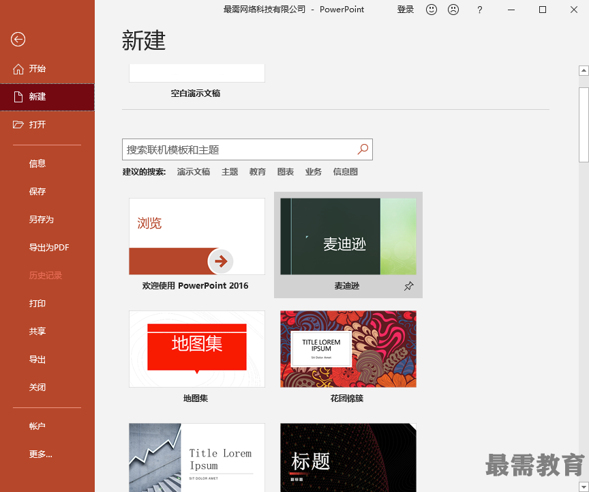Pin the 麦迪逊 template with the pushpin icon

(409, 286)
